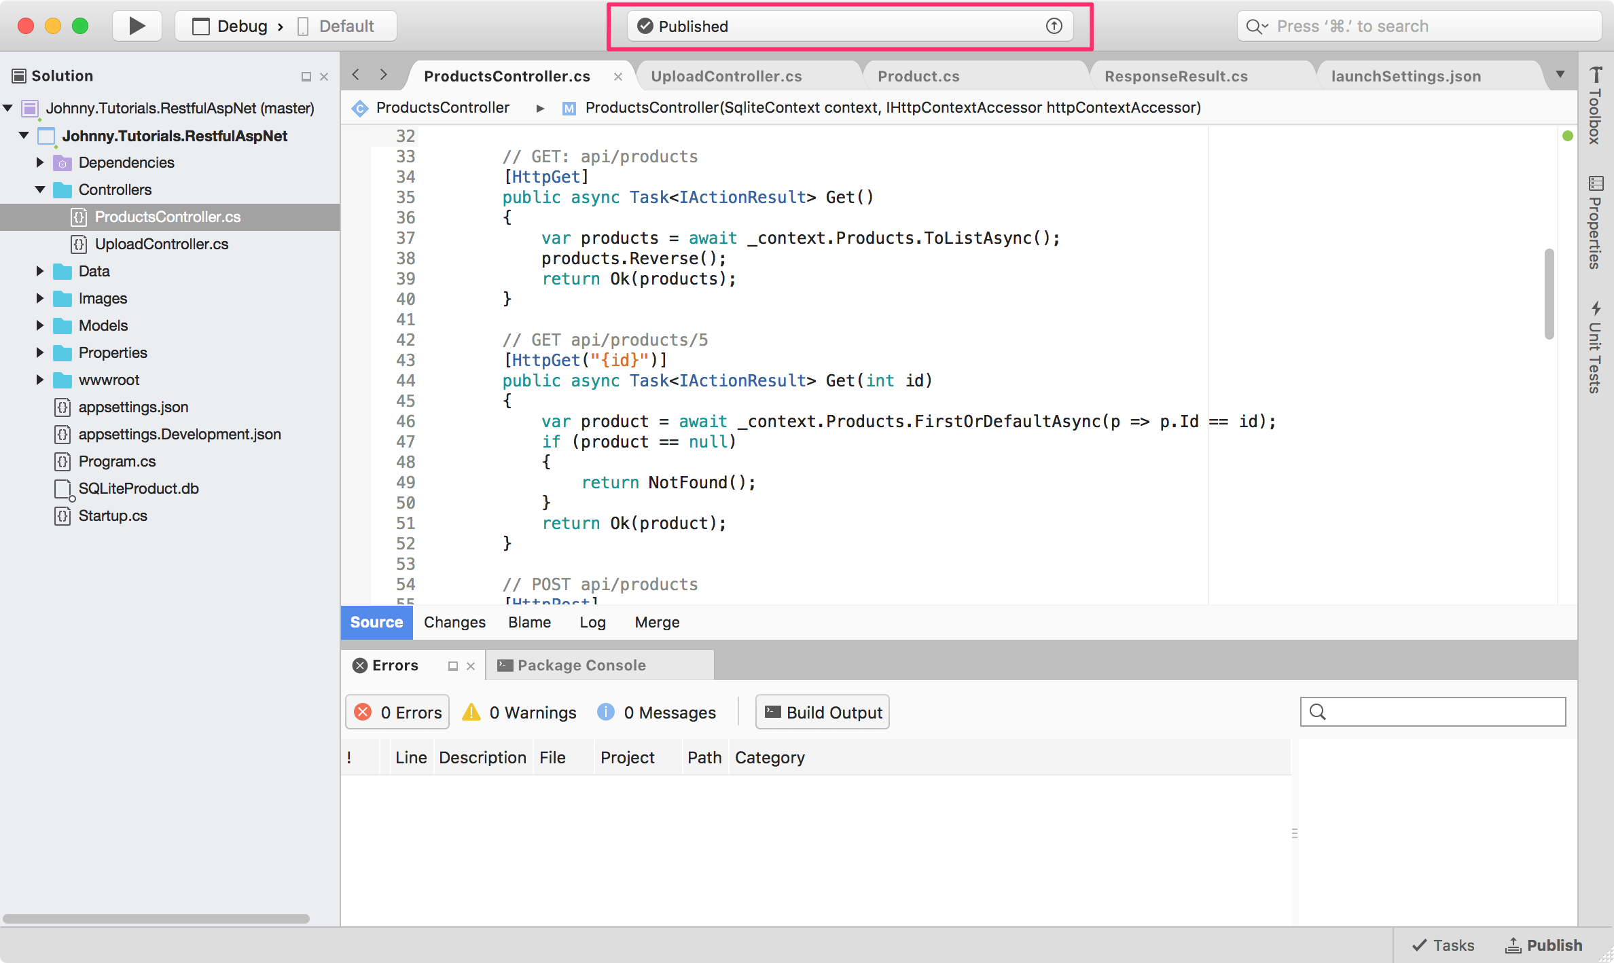Viewport: 1614px width, 963px height.
Task: Toggle the 0 Warnings filter
Action: pos(519,712)
